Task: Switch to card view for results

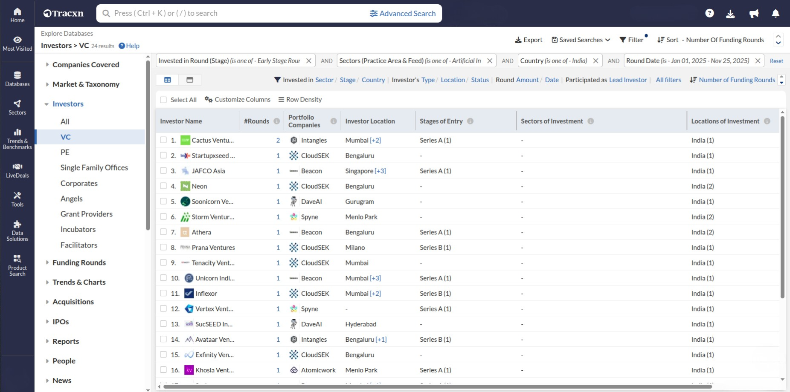Action: 189,80
